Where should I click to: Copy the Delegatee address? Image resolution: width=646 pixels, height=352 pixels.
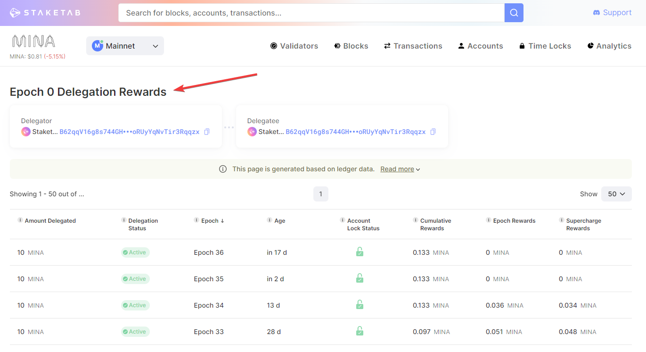(433, 132)
